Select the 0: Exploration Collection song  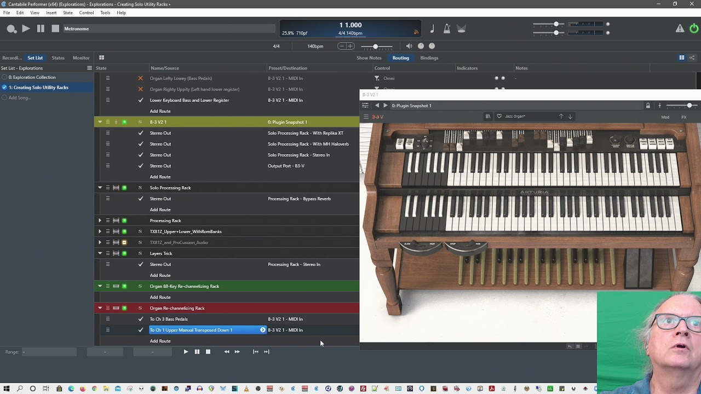pos(32,77)
